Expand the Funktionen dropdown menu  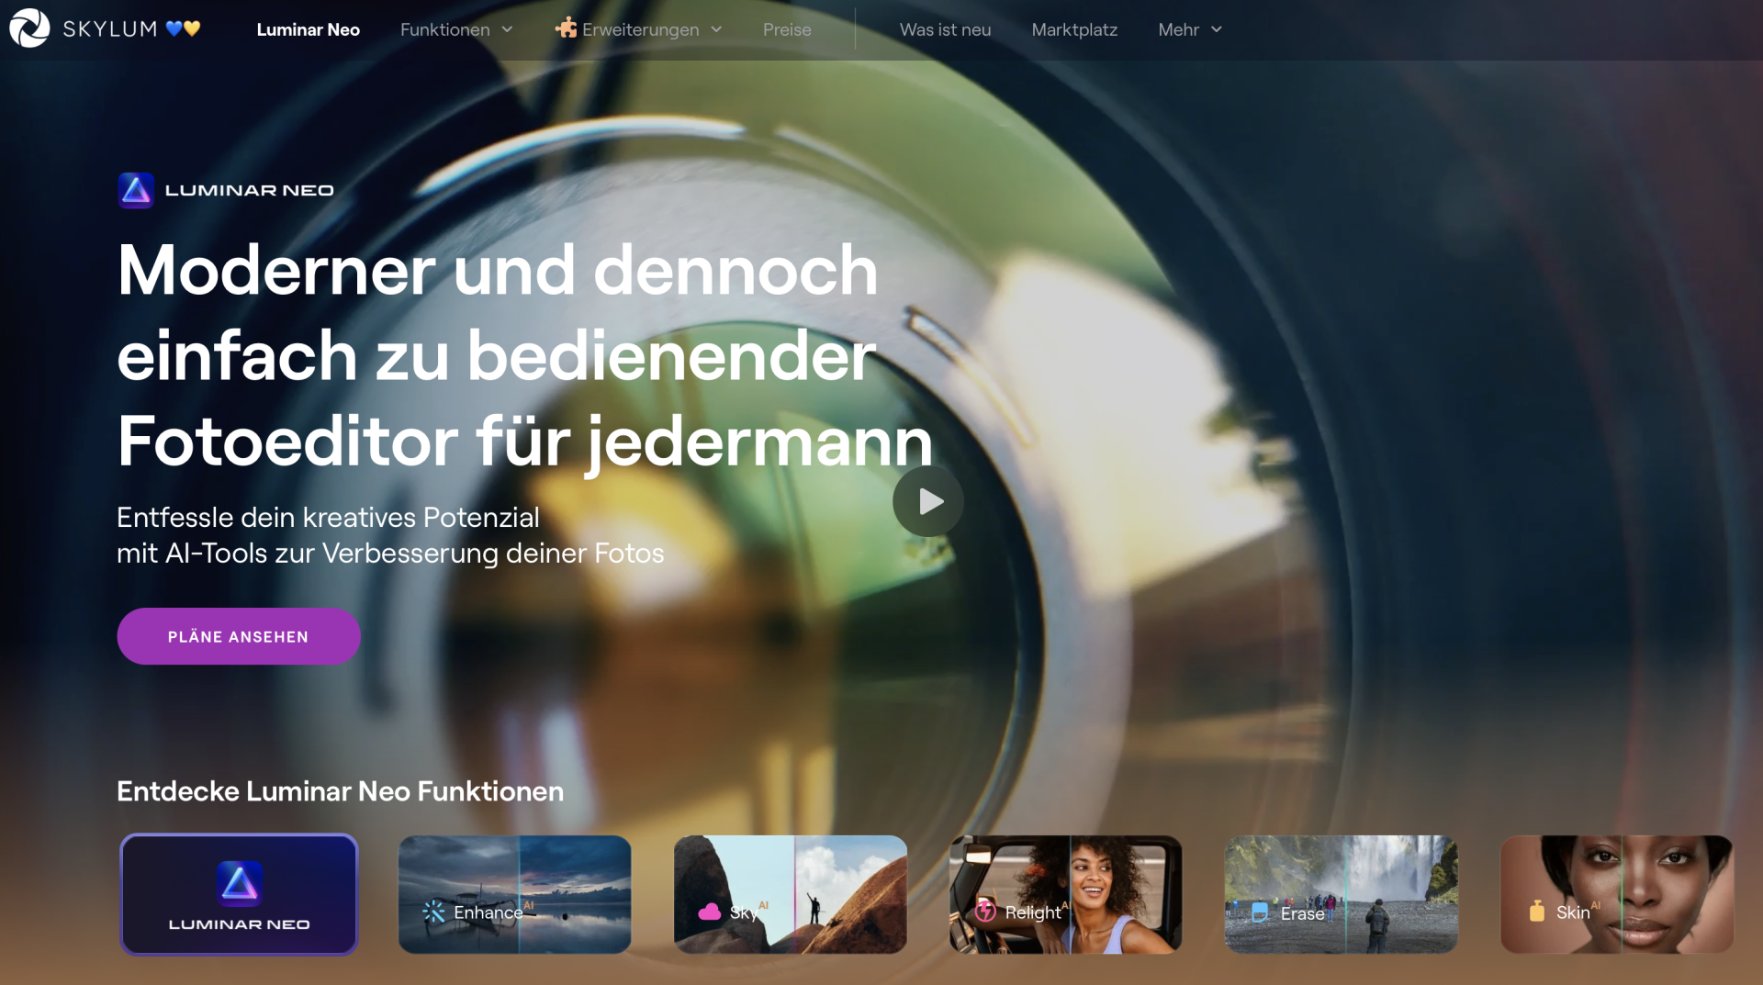[456, 29]
